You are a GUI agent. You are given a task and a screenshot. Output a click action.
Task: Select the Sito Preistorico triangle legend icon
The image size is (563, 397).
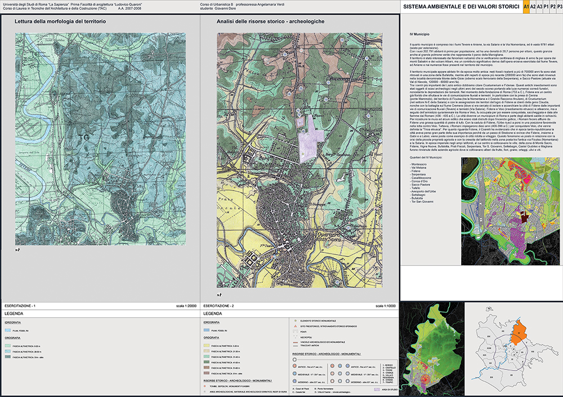coord(294,326)
